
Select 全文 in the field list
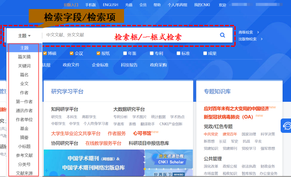[x=24, y=84]
